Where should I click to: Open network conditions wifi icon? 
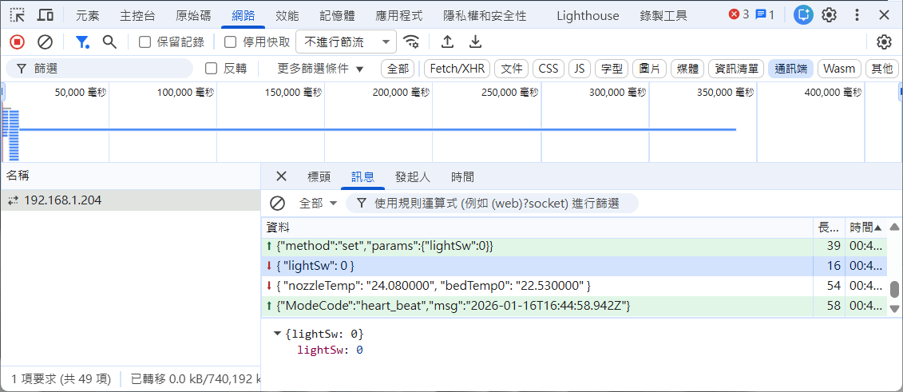411,42
